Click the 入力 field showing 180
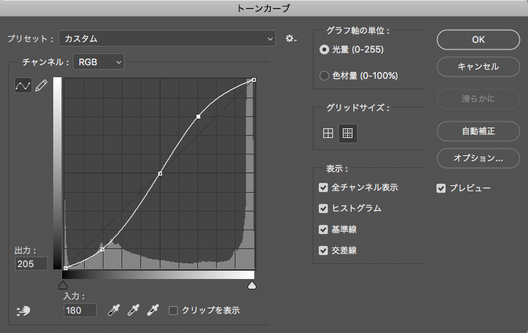The height and width of the screenshot is (333, 528). click(79, 310)
